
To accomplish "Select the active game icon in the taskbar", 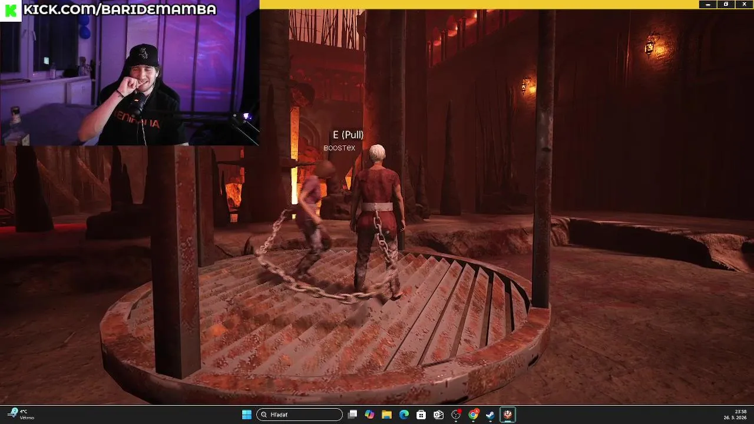I will tap(507, 415).
